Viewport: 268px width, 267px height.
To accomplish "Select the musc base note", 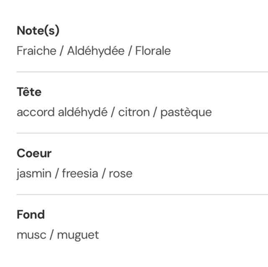I will pos(30,235).
